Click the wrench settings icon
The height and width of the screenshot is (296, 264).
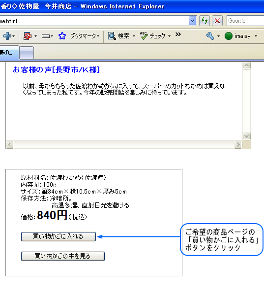pos(210,36)
